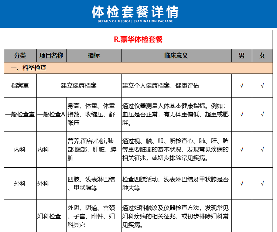Screen dimensions: 277x232
Task: Click the 女 column header
Action: click(262, 55)
